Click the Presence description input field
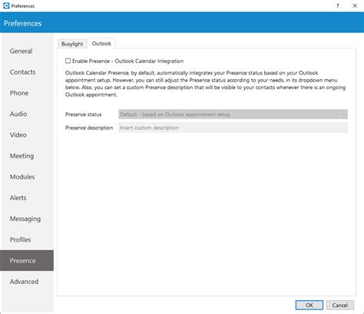 coord(233,128)
